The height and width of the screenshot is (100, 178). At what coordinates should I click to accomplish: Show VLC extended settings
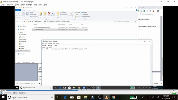(16, 93)
